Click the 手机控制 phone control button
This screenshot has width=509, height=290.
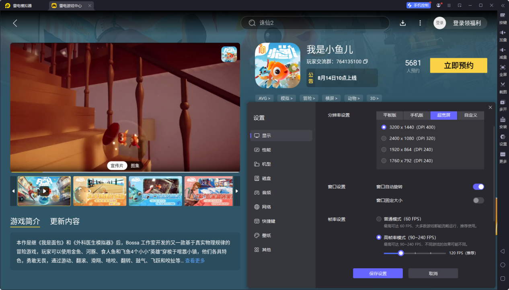pyautogui.click(x=419, y=5)
